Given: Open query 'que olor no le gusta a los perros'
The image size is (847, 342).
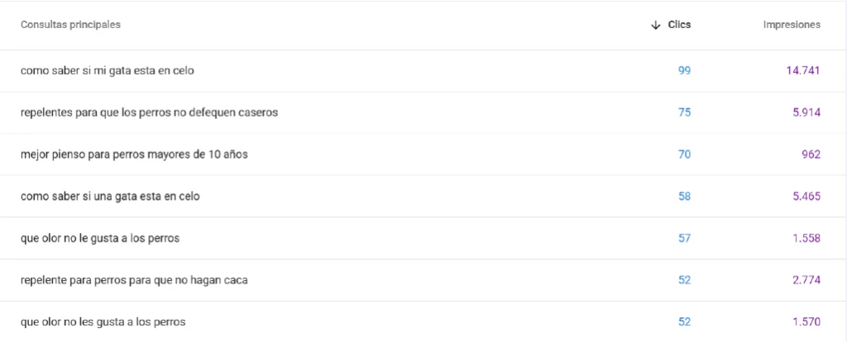Looking at the screenshot, I should [100, 238].
